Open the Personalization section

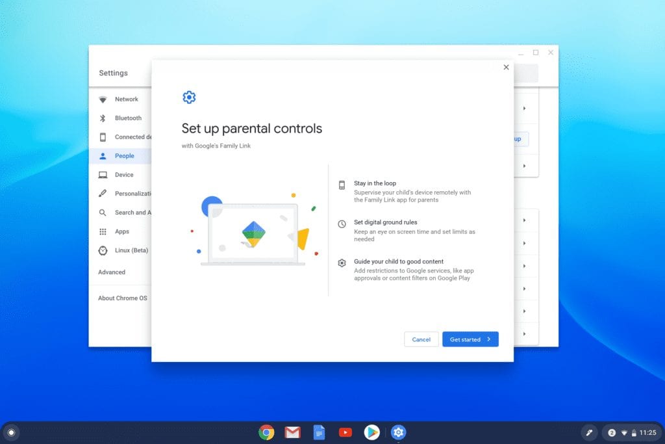(x=120, y=194)
